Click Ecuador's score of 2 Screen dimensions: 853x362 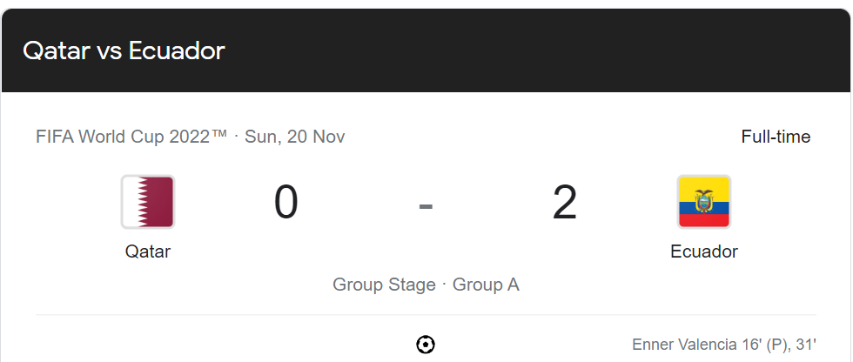click(x=565, y=202)
